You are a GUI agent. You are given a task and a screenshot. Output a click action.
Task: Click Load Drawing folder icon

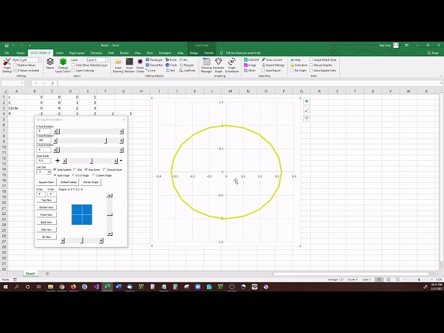[118, 65]
